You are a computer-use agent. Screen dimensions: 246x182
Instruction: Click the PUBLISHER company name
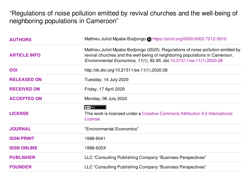tap(145, 158)
